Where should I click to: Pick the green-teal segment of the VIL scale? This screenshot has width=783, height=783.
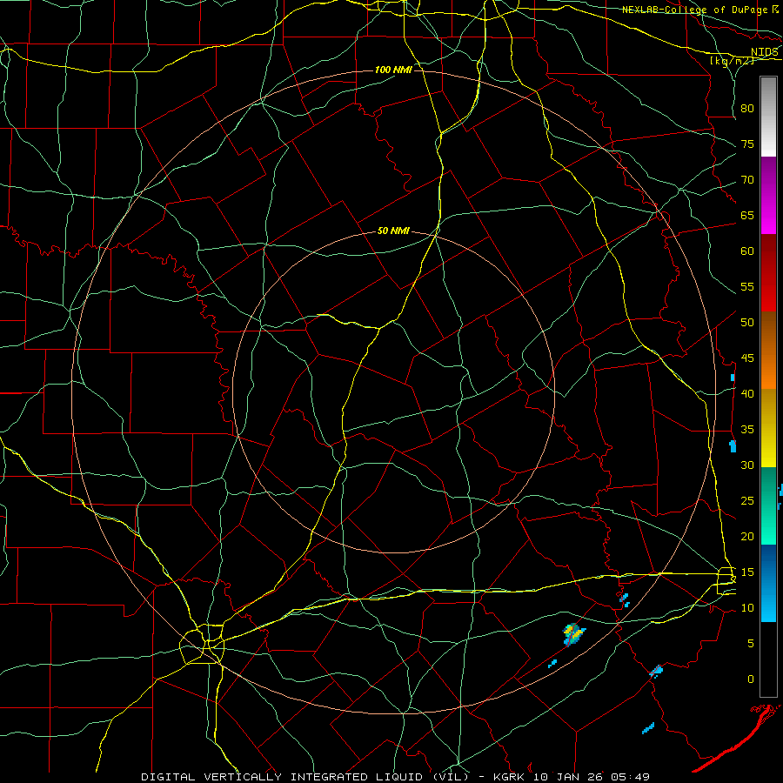tap(768, 505)
